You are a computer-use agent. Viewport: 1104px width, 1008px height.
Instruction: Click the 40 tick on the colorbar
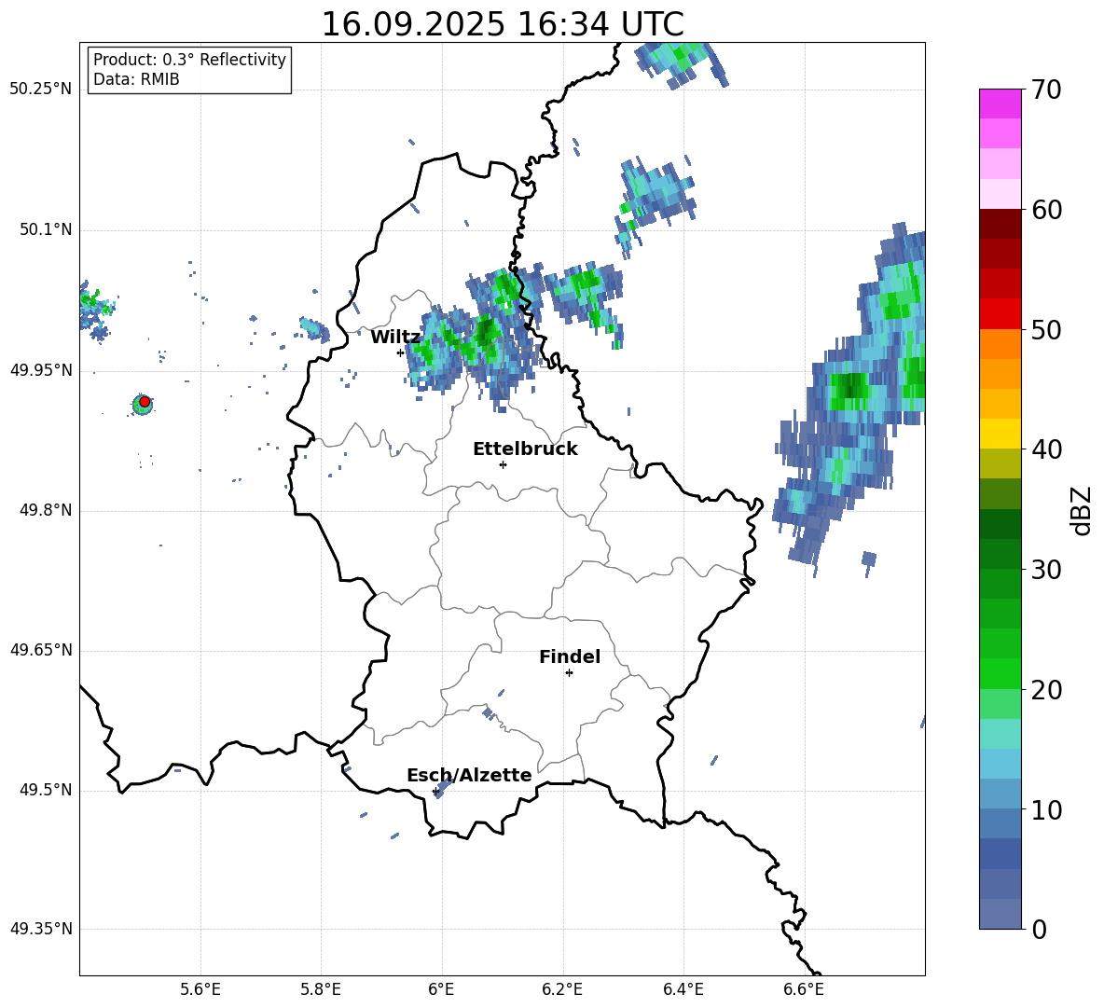1046,449
